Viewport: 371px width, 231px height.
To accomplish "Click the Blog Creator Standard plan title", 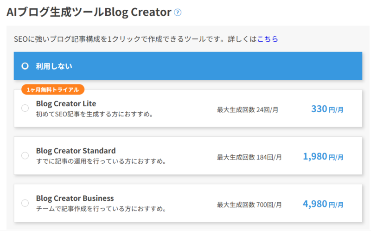I will pos(76,151).
